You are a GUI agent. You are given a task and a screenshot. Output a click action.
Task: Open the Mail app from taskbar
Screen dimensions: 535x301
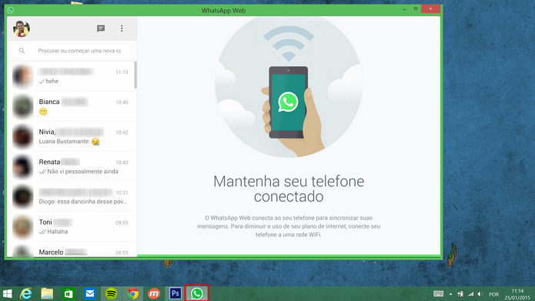point(90,293)
